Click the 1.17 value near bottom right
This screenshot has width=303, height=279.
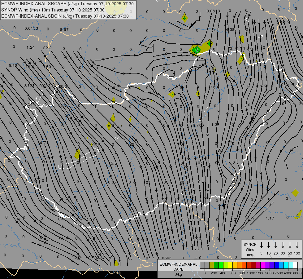tap(270, 218)
